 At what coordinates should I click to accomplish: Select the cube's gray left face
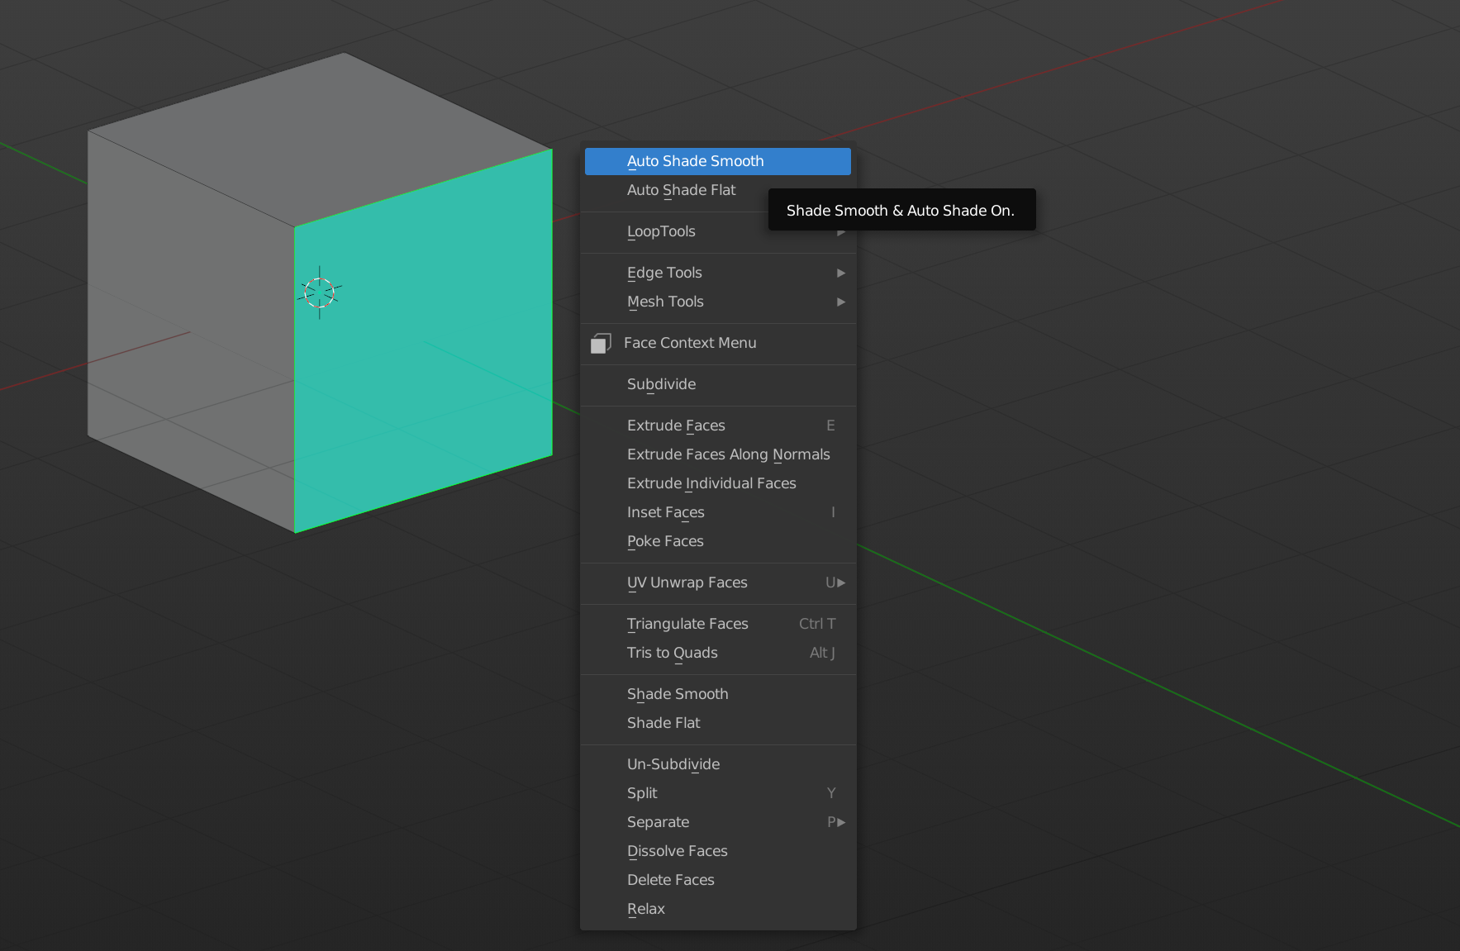(x=192, y=330)
